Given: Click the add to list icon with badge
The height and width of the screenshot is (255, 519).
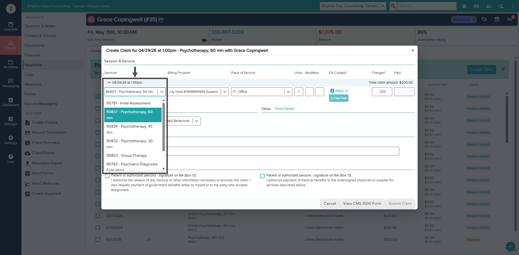Looking at the screenshot, I should pos(510,19).
